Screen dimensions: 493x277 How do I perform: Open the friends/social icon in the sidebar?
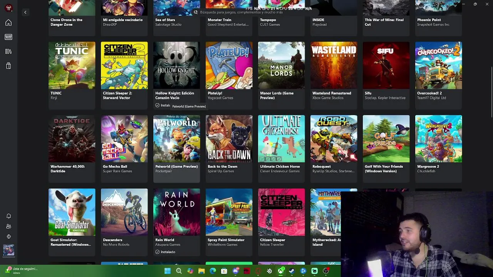coord(8,226)
